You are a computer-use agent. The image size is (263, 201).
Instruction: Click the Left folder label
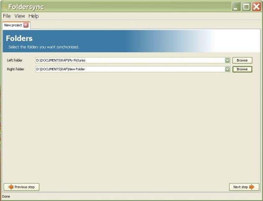click(x=15, y=60)
